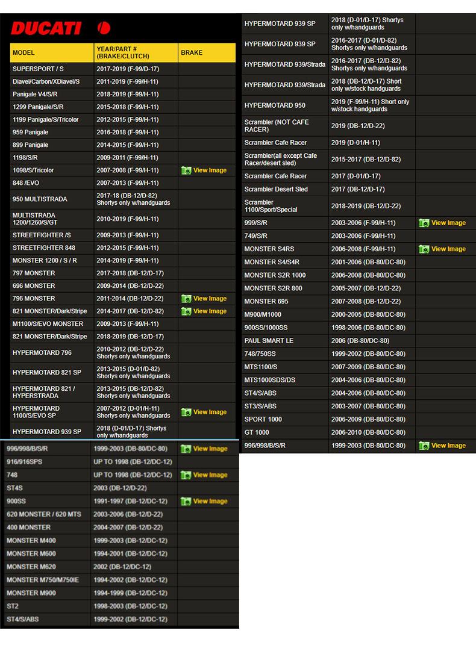Click camera icon in 748 UP TO 1998 row
The height and width of the screenshot is (648, 476).
[186, 475]
